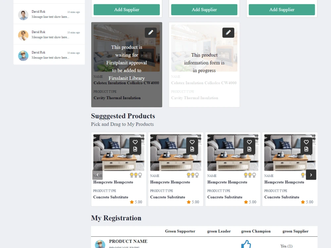Viewport: 331px width, 248px height.
Task: Click medal rating icons on second Hempcrete card
Action: click(x=193, y=175)
